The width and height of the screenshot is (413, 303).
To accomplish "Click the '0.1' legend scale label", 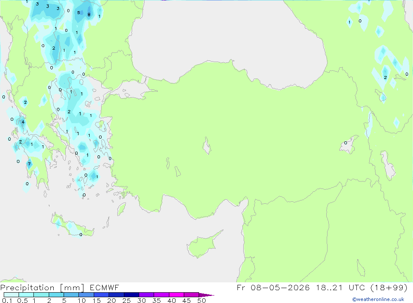I will 7,301.
